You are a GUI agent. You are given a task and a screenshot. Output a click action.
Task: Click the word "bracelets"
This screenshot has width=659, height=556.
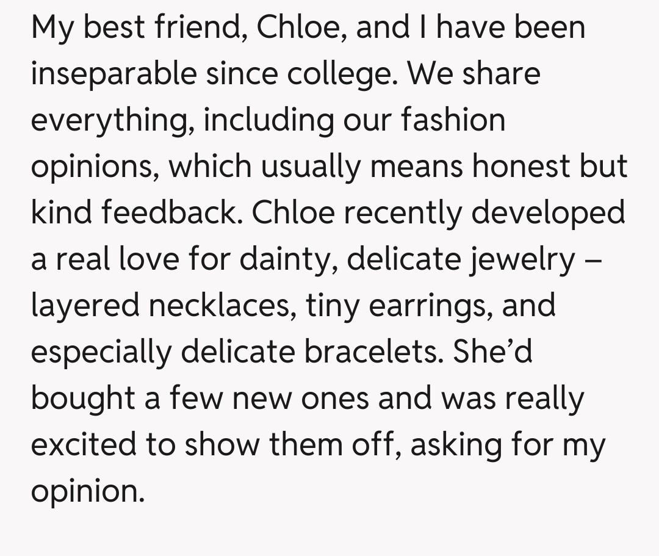pyautogui.click(x=373, y=351)
